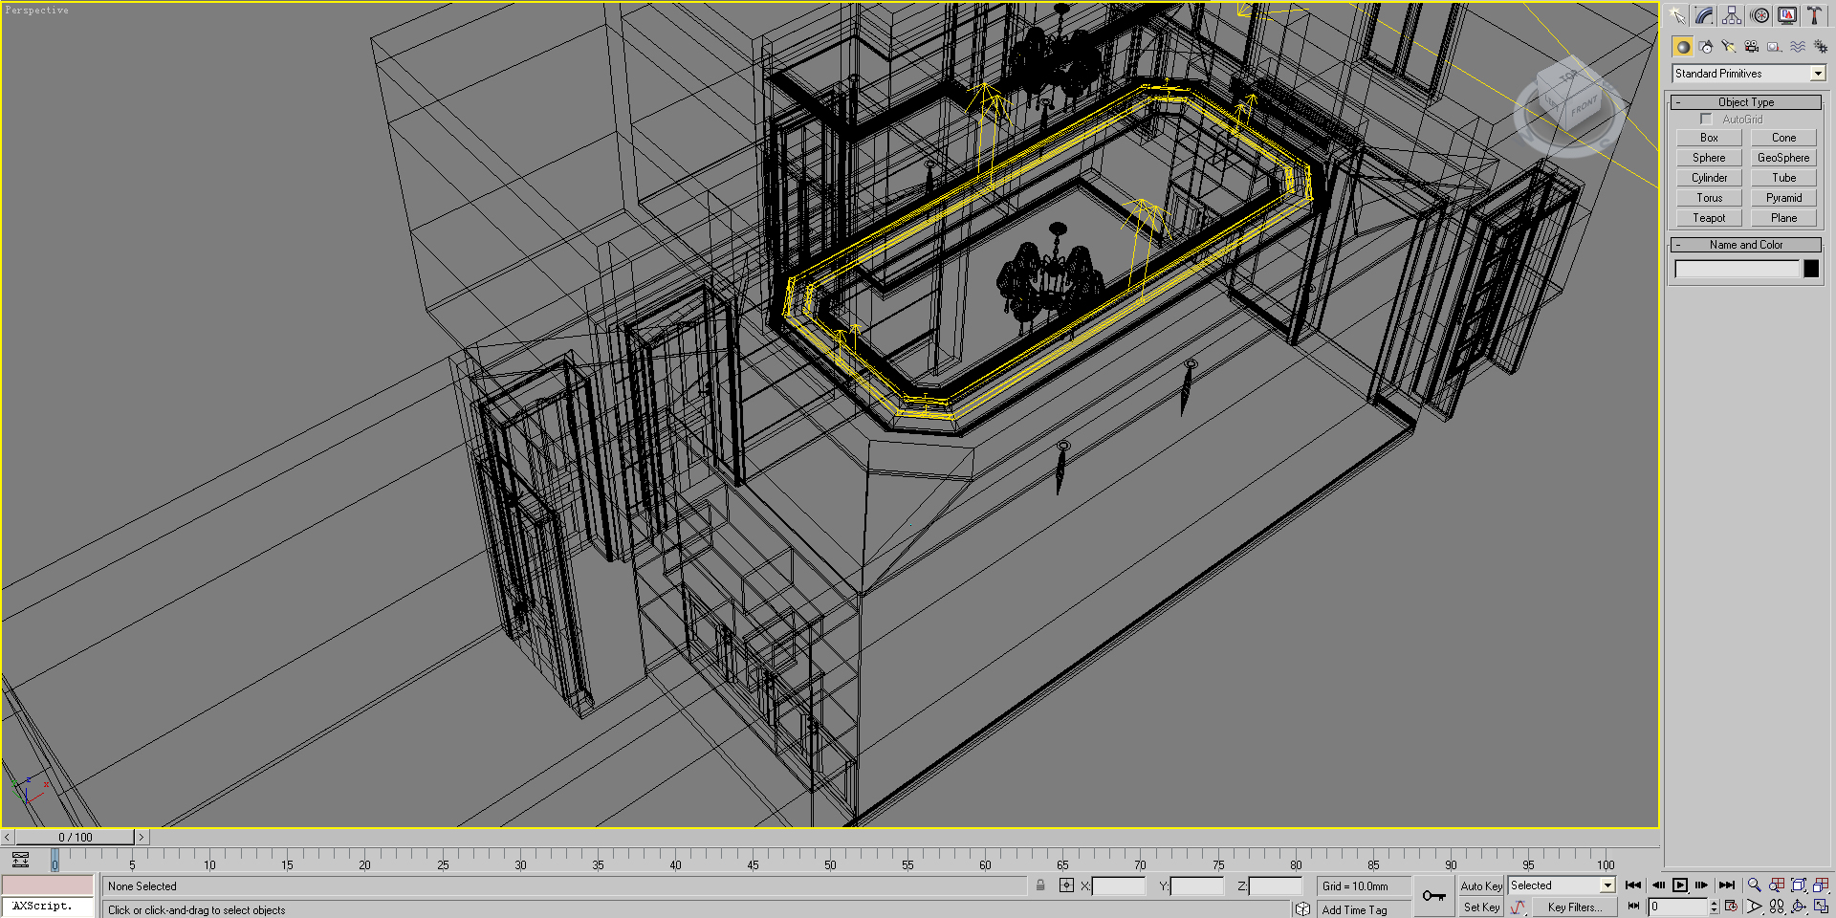Screen dimensions: 1836x918
Task: Click the Zoom Extents All icon
Action: pyautogui.click(x=1821, y=885)
